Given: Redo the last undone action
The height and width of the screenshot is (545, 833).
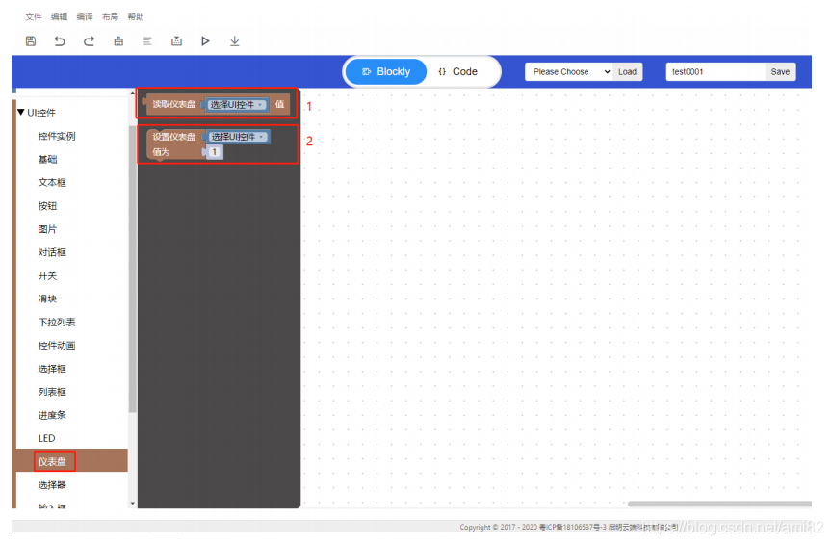Looking at the screenshot, I should click(90, 40).
